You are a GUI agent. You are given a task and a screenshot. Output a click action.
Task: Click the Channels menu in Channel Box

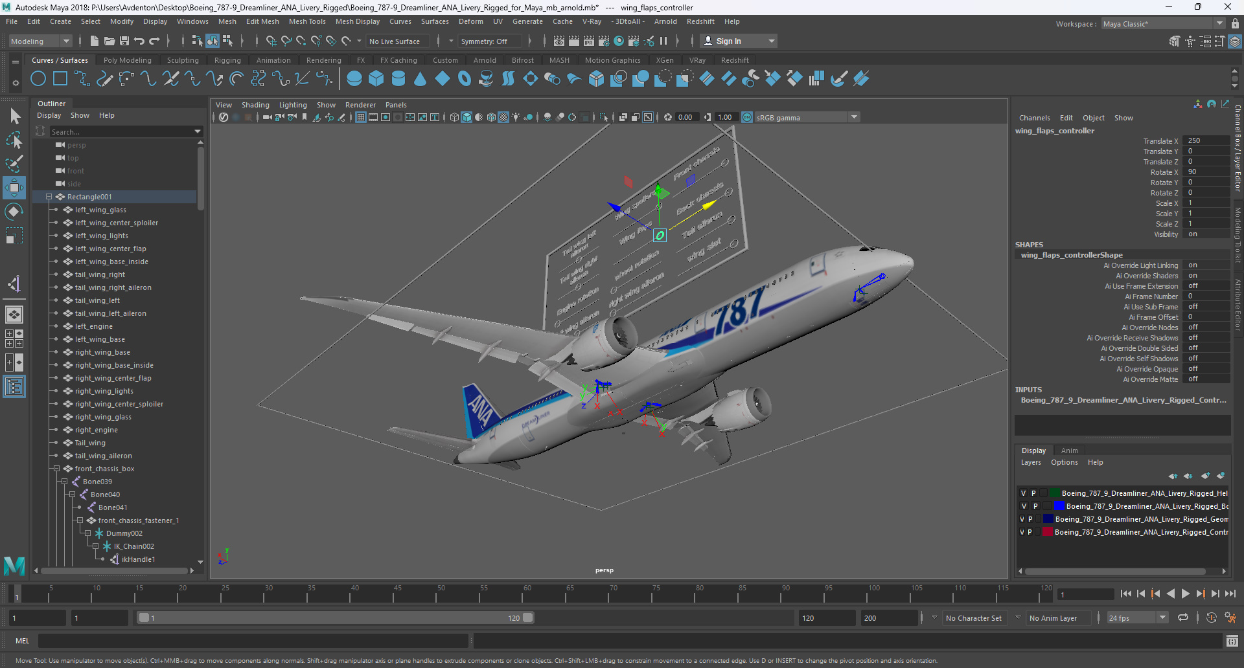[1035, 118]
